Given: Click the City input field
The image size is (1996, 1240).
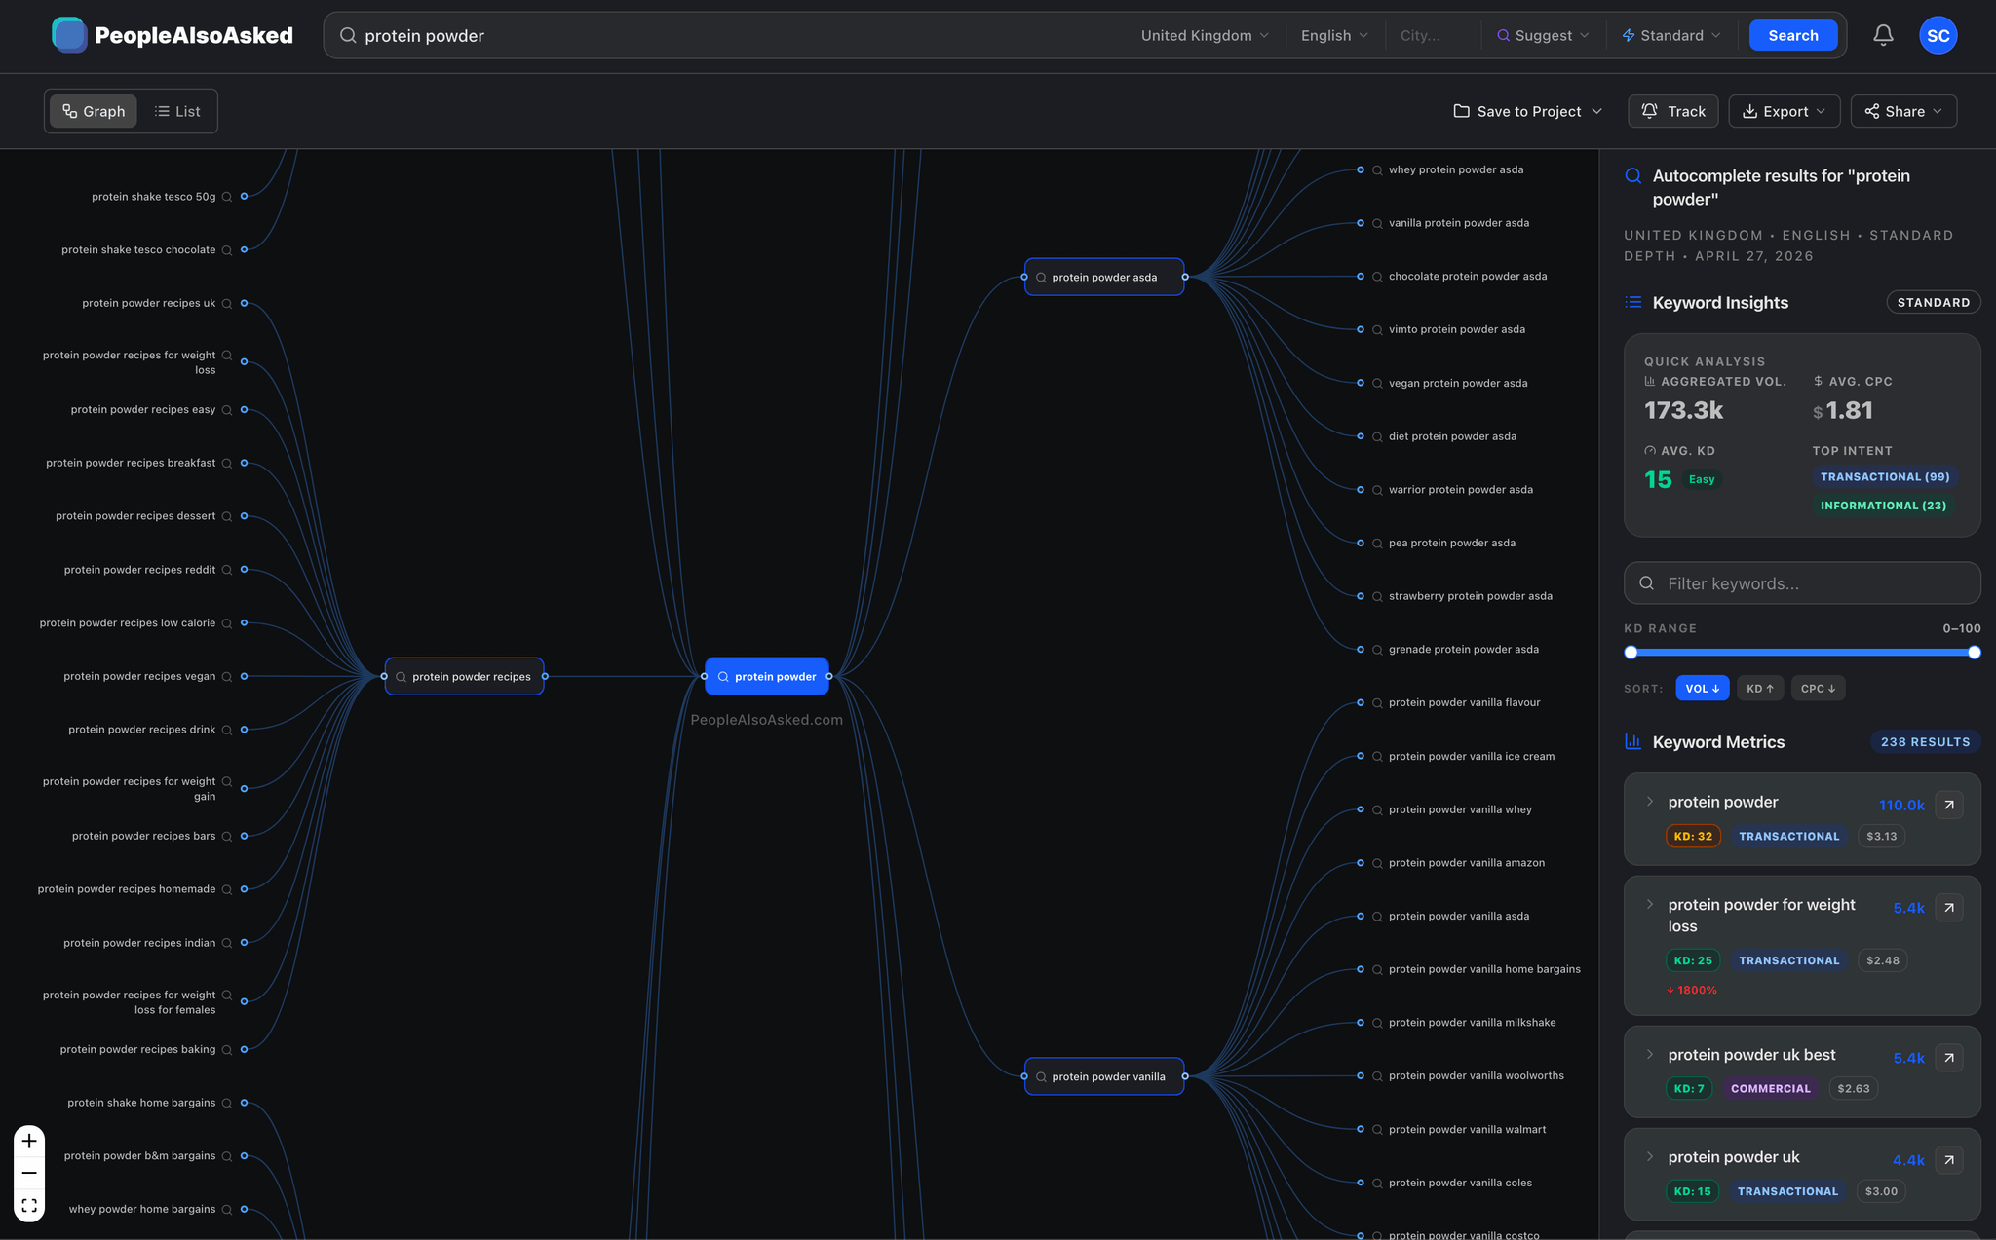Looking at the screenshot, I should click(1434, 35).
